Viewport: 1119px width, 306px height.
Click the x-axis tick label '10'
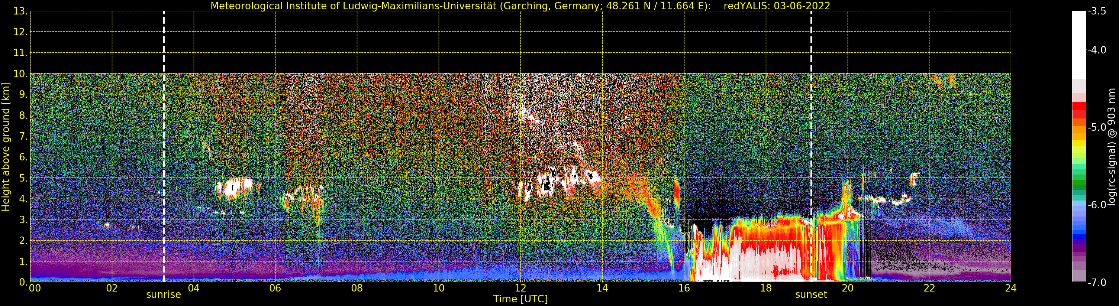[x=439, y=288]
